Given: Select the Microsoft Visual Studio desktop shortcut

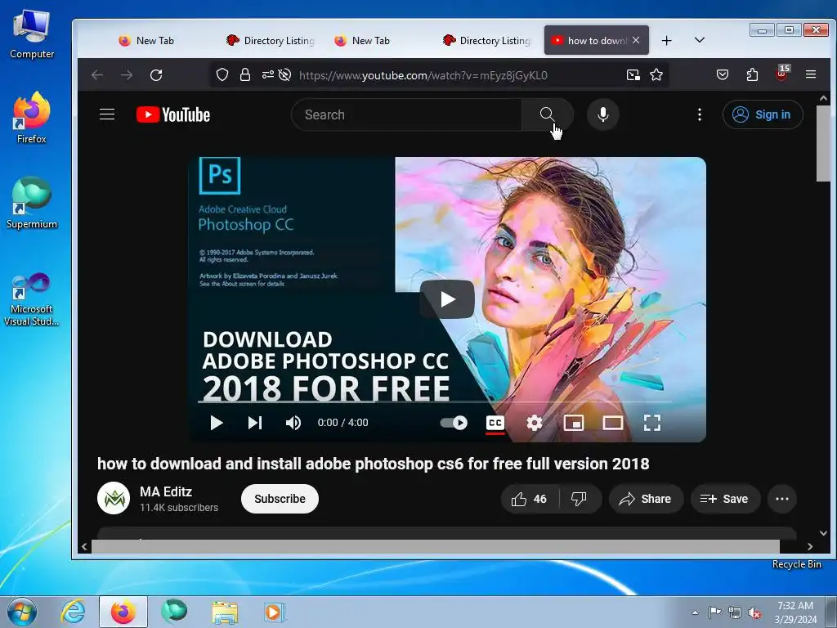Looking at the screenshot, I should point(32,299).
